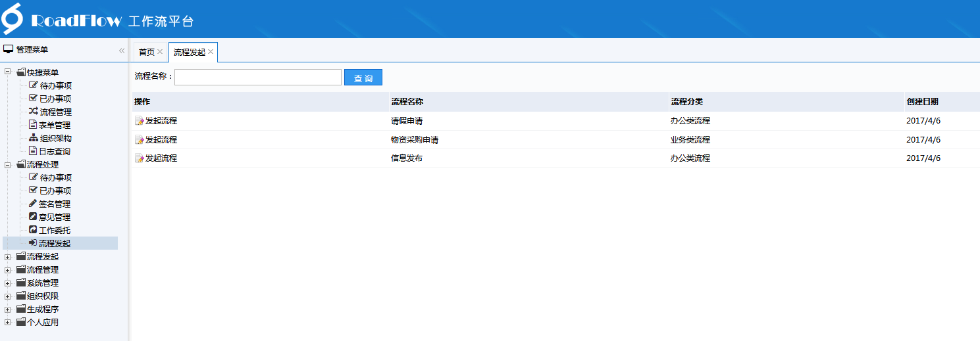Expand the 生成程序 folder node
This screenshot has height=341, width=980.
(x=8, y=309)
